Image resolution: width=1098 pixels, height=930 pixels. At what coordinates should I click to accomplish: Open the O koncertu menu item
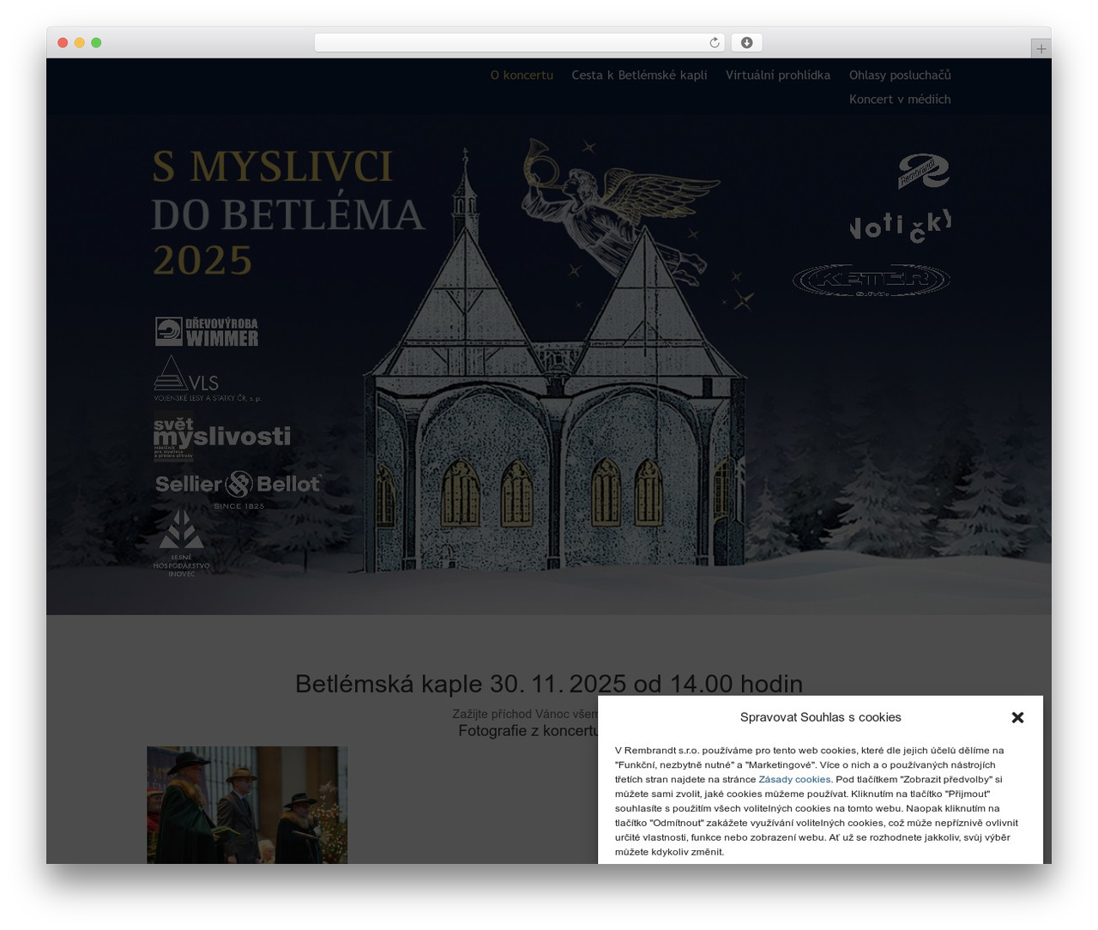coord(522,75)
